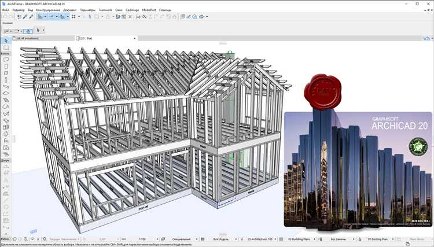The height and width of the screenshot is (247, 434).
Task: Toggle the ruler snap reference button
Action: (62, 17)
